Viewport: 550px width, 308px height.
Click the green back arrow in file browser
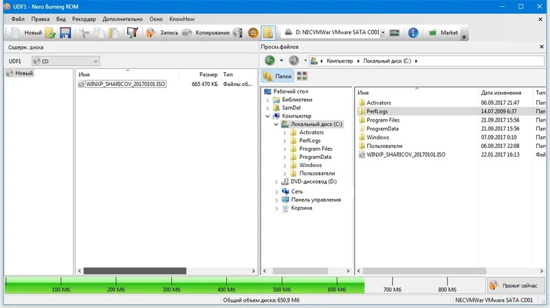pyautogui.click(x=269, y=61)
